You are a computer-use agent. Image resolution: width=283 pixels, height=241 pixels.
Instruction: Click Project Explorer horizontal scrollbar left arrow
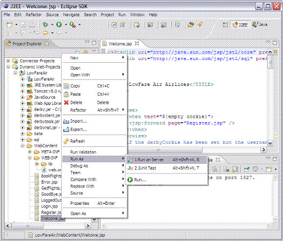[8, 226]
